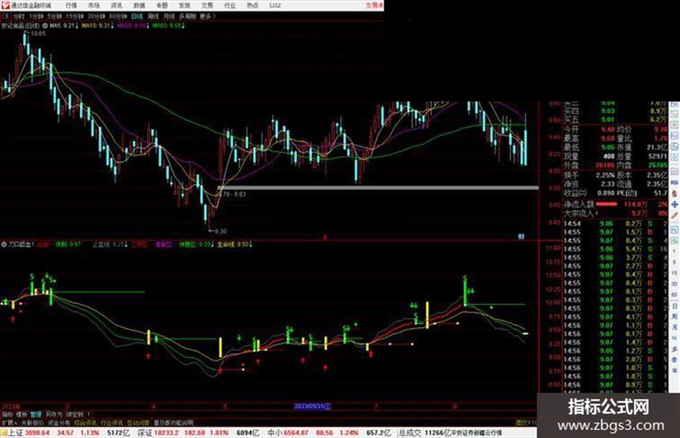
Task: Click the red 交易 button at title bar right
Action: pos(374,5)
